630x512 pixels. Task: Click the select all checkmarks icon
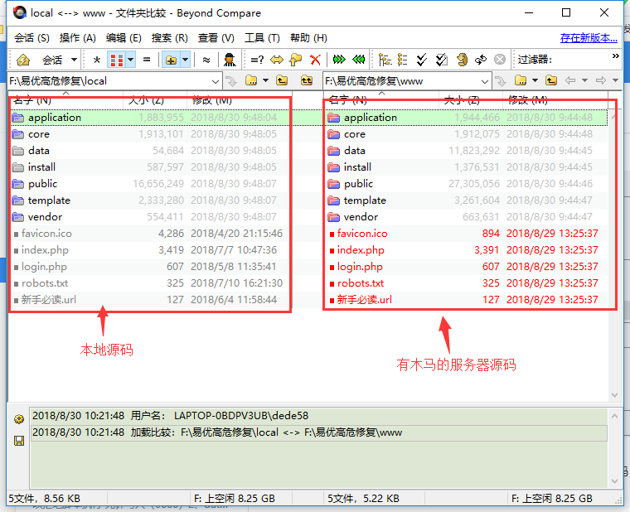[x=421, y=60]
